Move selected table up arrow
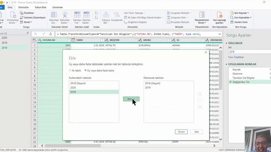The image size is (271, 152). 200,94
